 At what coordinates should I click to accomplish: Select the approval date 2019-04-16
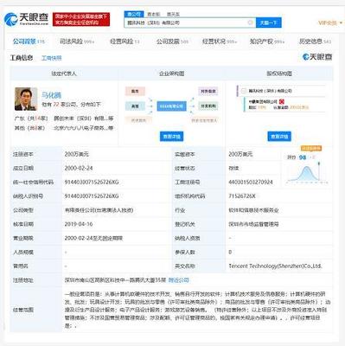(x=79, y=224)
